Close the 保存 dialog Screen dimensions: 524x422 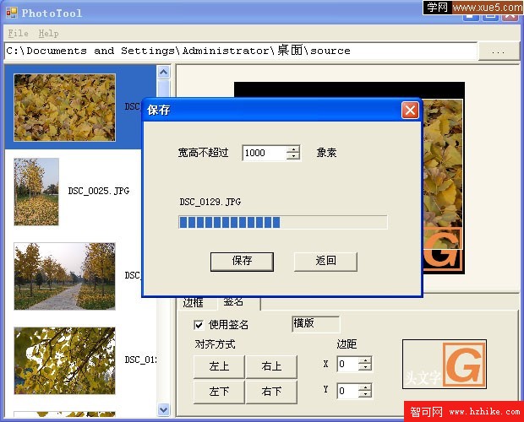click(410, 110)
